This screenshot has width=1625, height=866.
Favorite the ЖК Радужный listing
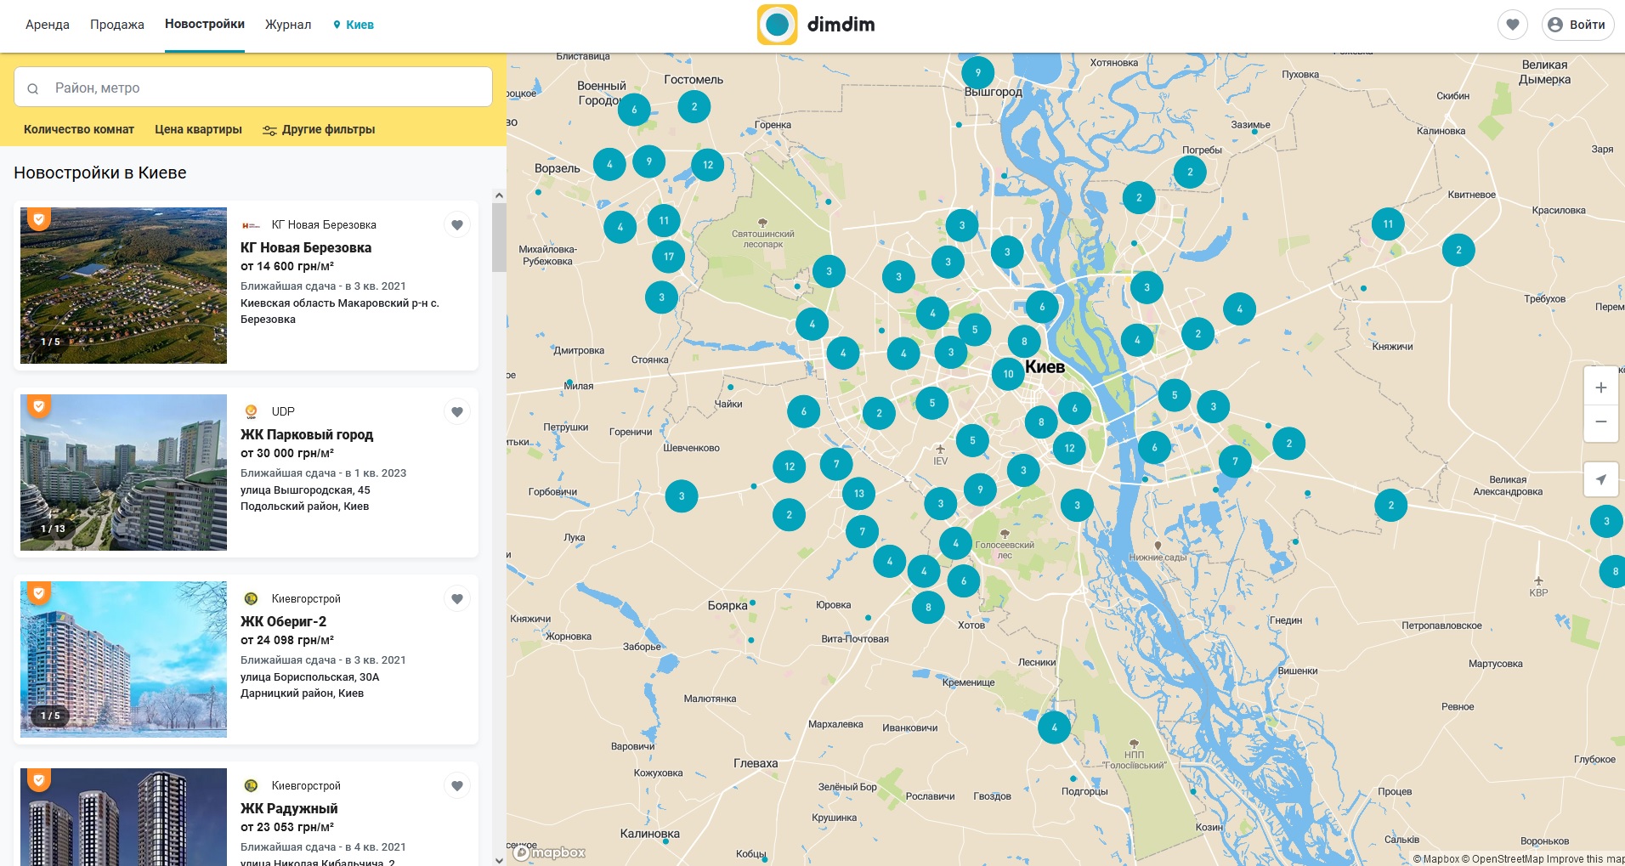click(x=457, y=785)
